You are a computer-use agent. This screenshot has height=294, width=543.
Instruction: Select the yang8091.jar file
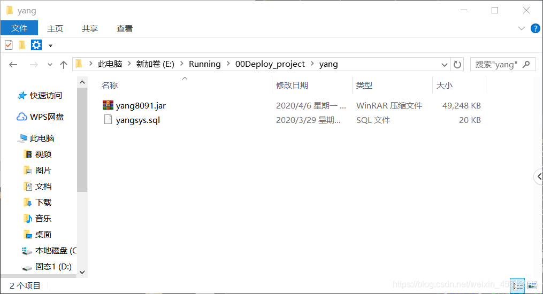(x=141, y=105)
